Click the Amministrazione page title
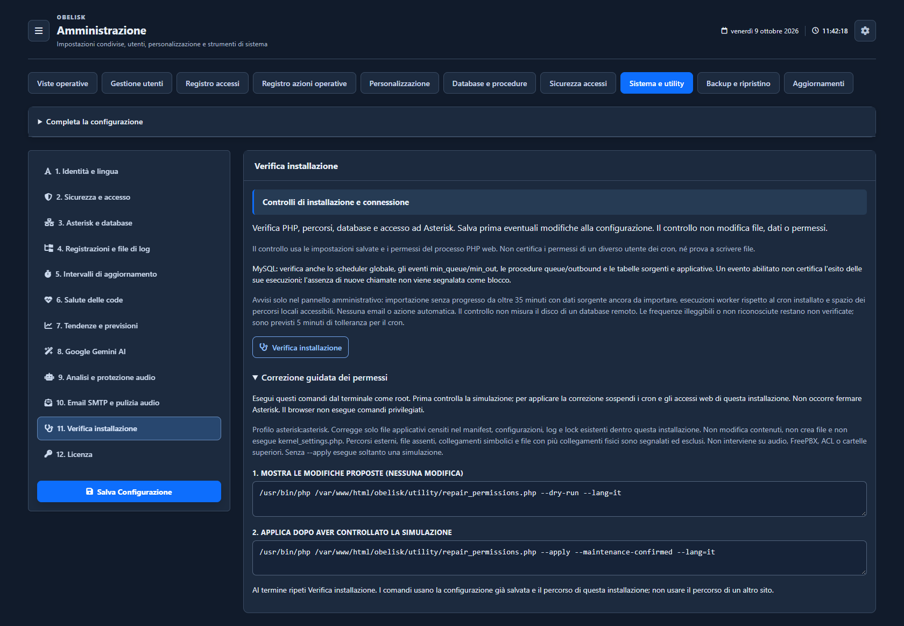 click(x=102, y=31)
